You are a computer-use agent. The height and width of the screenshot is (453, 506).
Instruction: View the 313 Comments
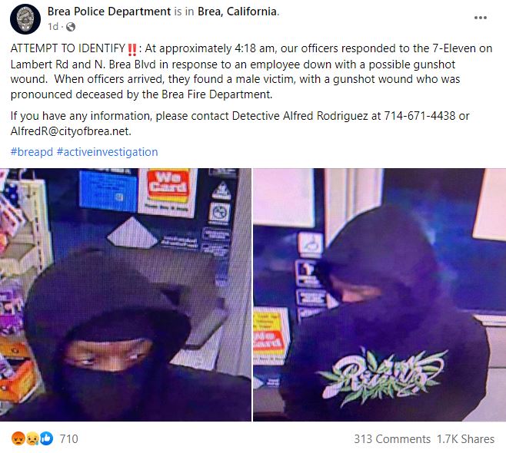pos(392,439)
